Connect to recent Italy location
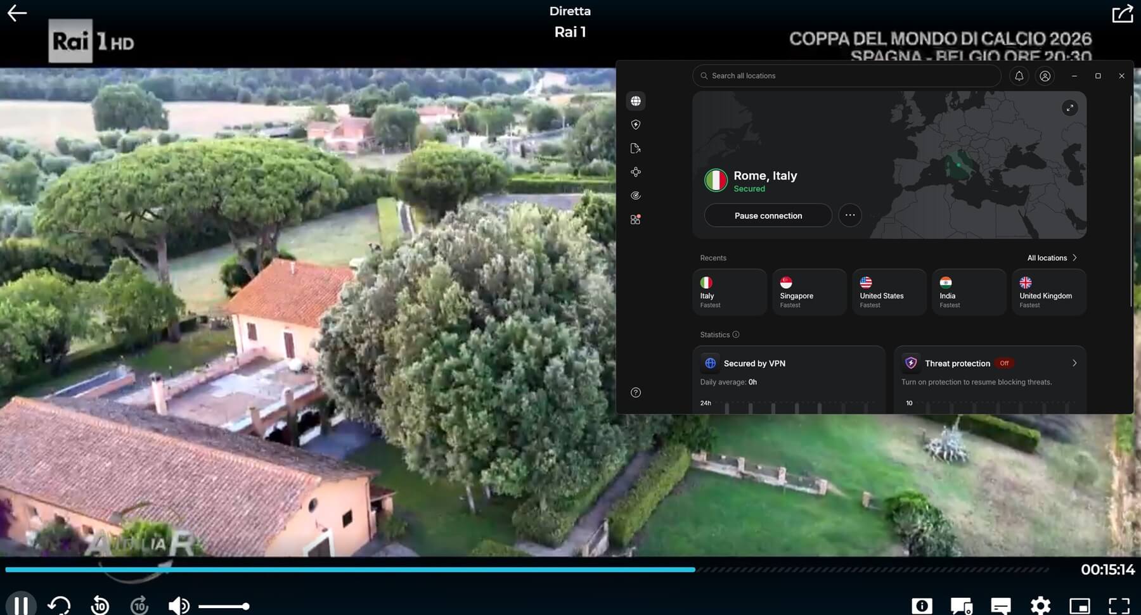The image size is (1141, 615). pos(730,292)
